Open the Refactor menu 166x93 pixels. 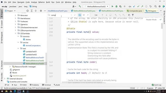(41, 2)
